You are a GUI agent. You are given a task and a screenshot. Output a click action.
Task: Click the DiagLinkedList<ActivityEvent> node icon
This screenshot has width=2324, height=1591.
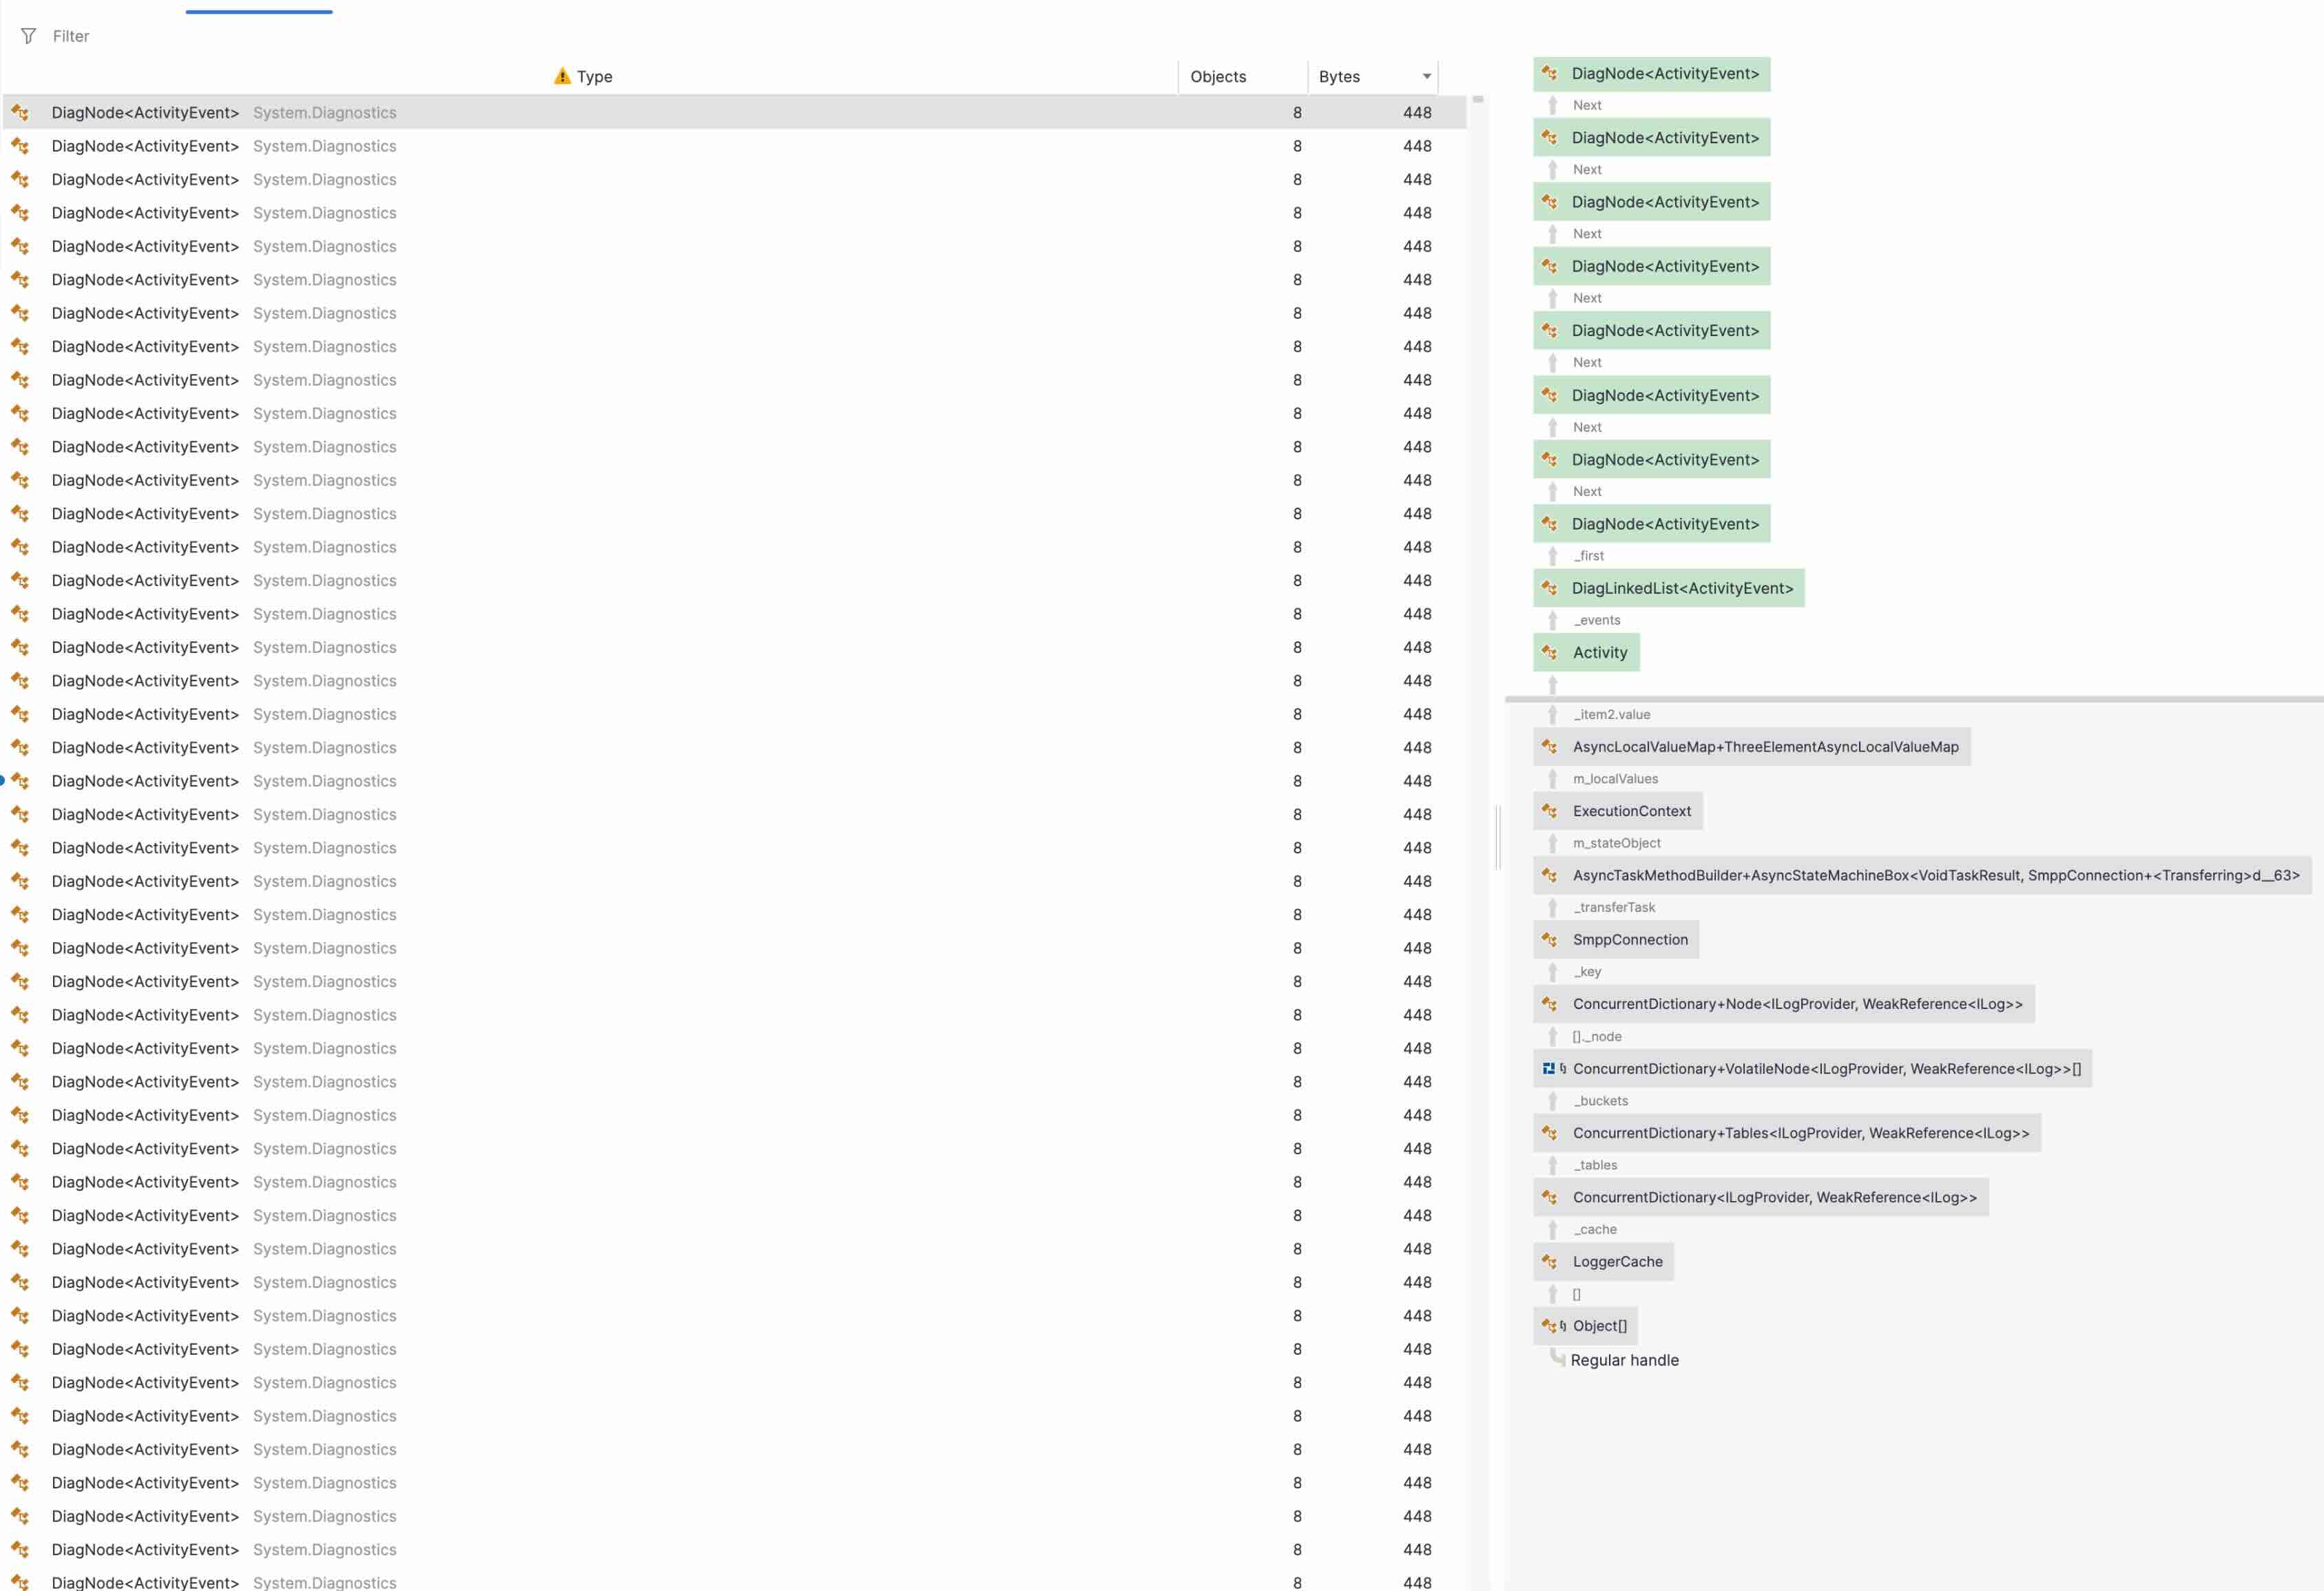tap(1550, 588)
